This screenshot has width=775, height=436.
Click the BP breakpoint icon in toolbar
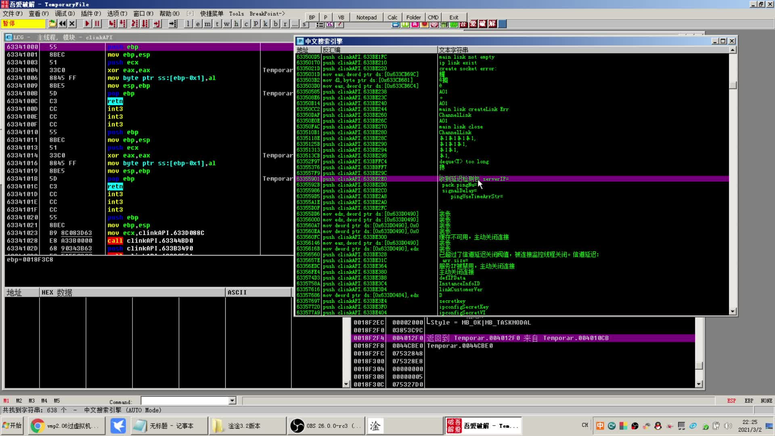[x=312, y=17]
